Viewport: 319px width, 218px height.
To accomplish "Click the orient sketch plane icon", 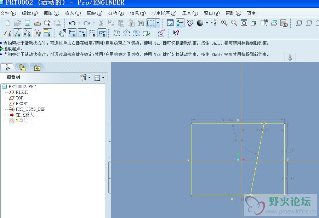I will coord(62,33).
